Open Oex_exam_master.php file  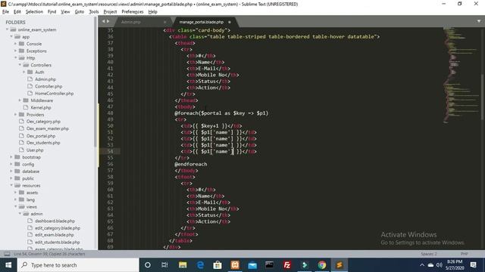tap(47, 129)
